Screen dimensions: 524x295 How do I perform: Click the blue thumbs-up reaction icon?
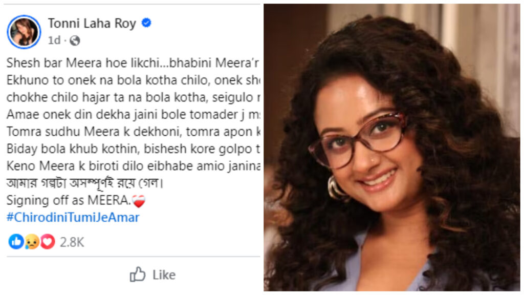pos(15,242)
